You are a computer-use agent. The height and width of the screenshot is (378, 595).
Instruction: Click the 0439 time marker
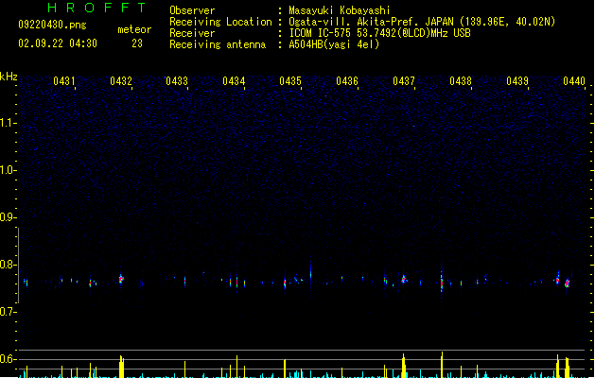click(517, 81)
